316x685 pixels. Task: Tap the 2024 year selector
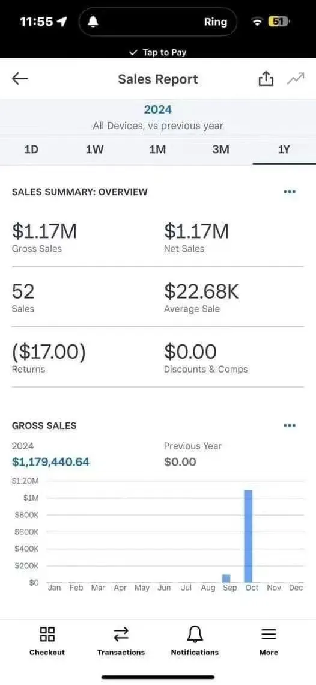(x=158, y=109)
